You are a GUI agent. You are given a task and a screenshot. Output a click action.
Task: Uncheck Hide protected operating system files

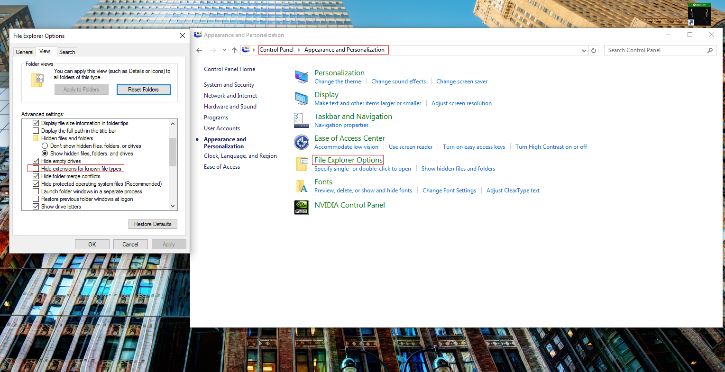36,184
